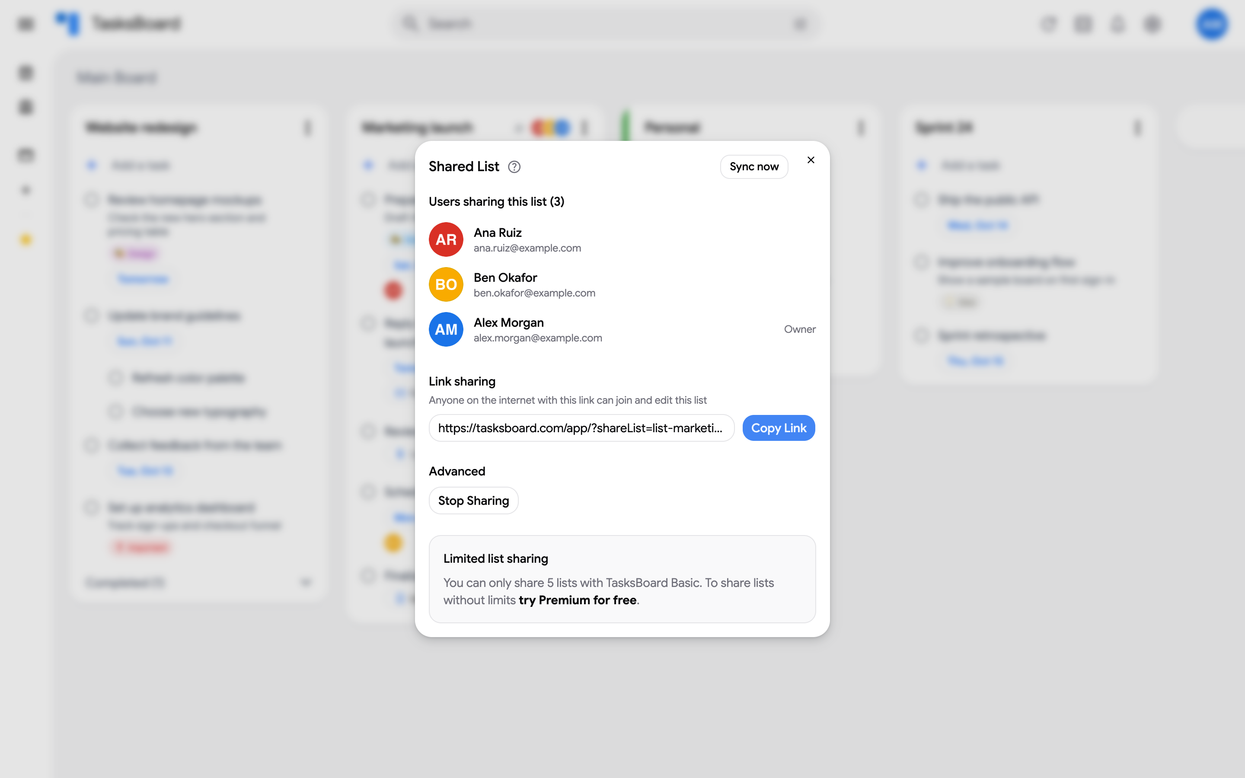Click the yellow starred icon in the left sidebar
Viewport: 1245px width, 778px height.
click(x=26, y=240)
